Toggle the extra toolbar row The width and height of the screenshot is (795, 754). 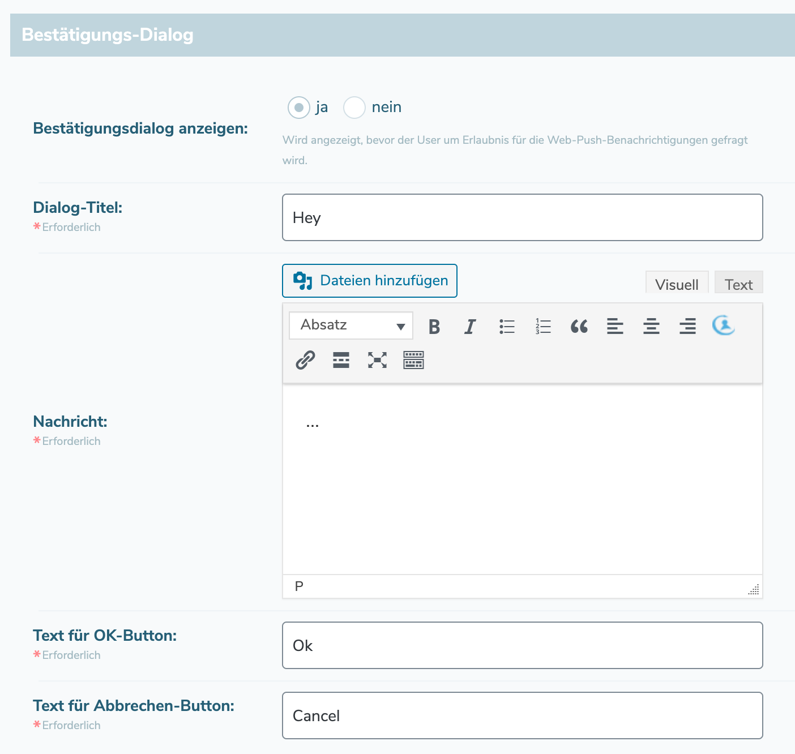[x=413, y=360]
